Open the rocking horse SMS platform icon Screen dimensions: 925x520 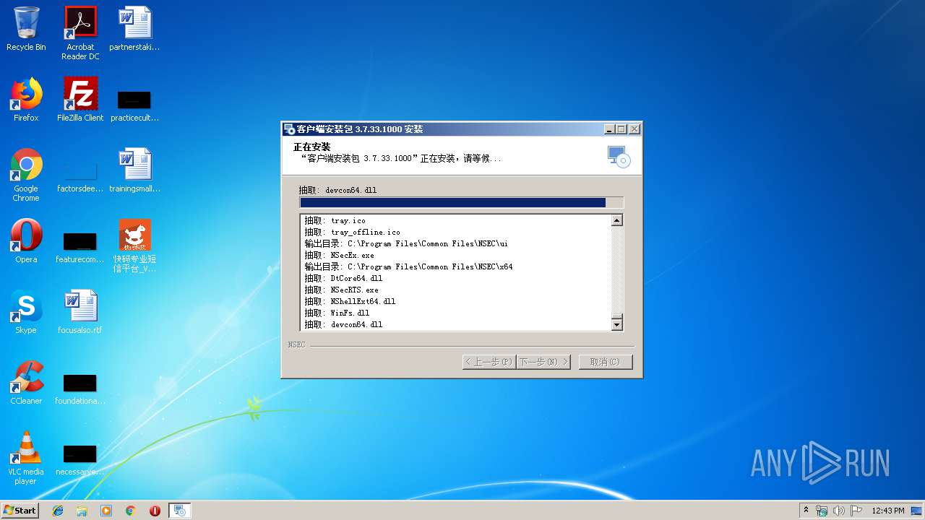[134, 246]
